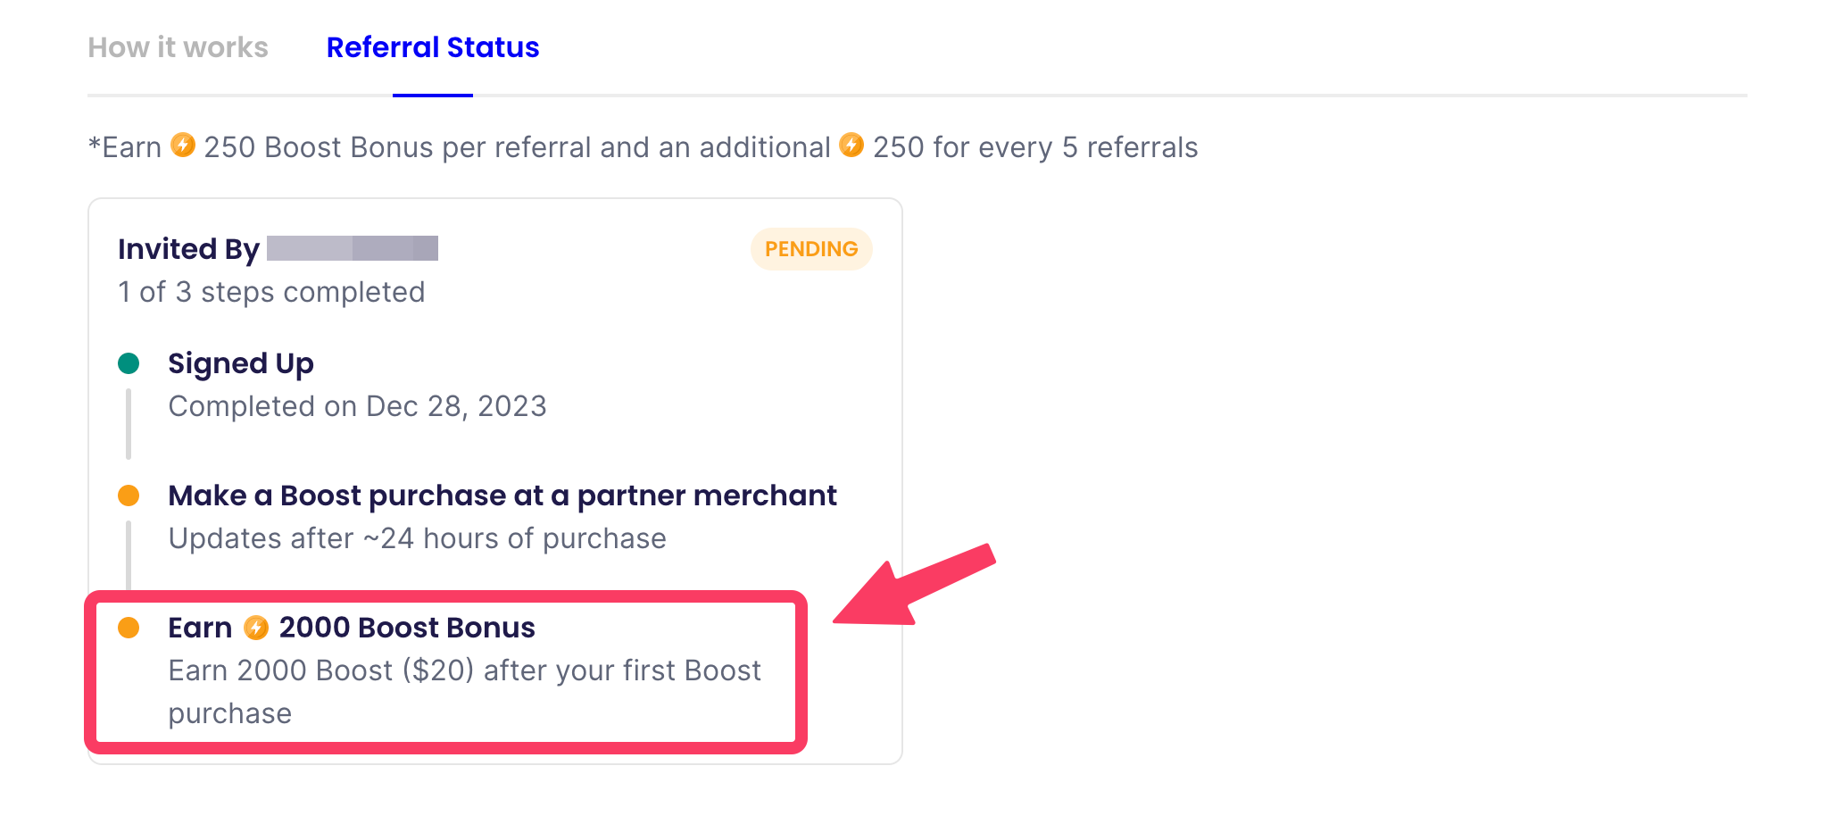Click 'Updates after ~24 hours of purchase' text
This screenshot has width=1835, height=816.
click(x=417, y=538)
